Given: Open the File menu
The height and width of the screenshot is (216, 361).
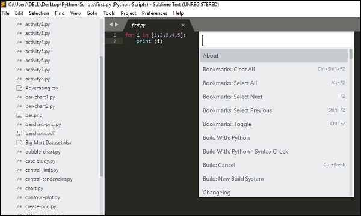Looking at the screenshot, I should point(5,13).
